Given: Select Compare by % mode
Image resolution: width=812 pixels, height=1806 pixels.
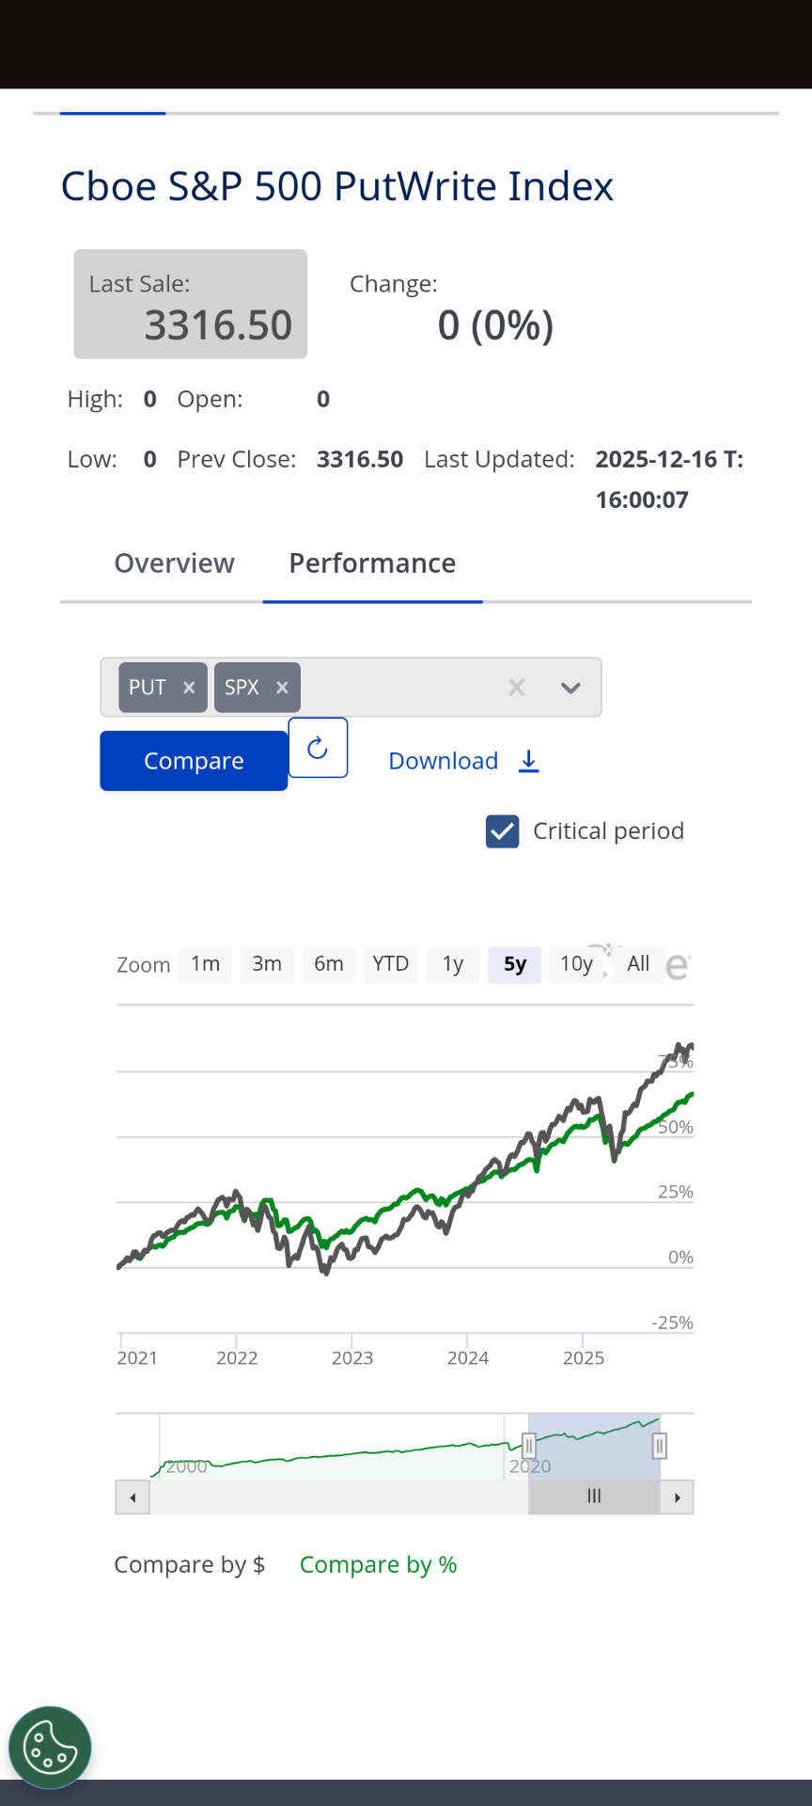Looking at the screenshot, I should click(x=378, y=1564).
